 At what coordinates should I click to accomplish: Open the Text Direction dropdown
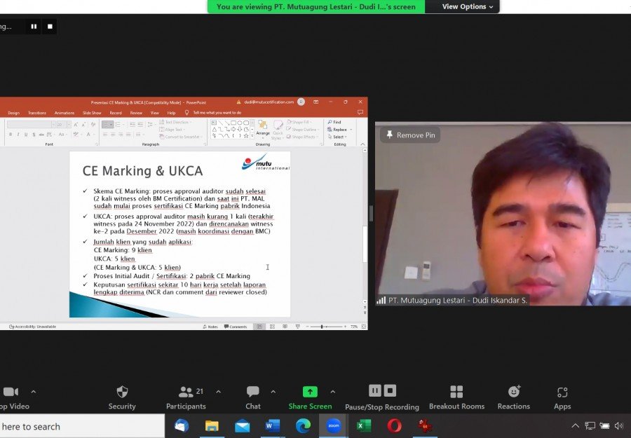176,122
